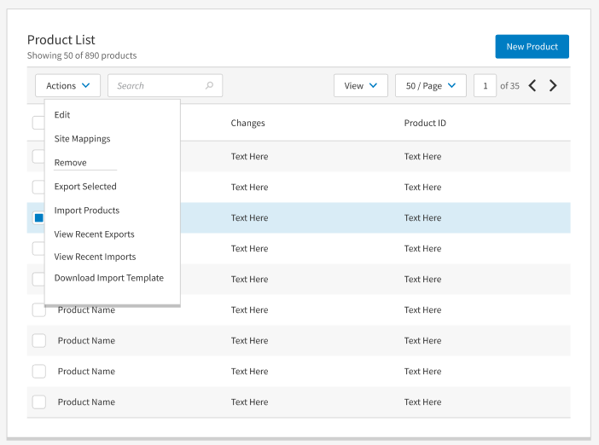The width and height of the screenshot is (599, 445).
Task: Click the Changes column header
Action: pos(248,123)
